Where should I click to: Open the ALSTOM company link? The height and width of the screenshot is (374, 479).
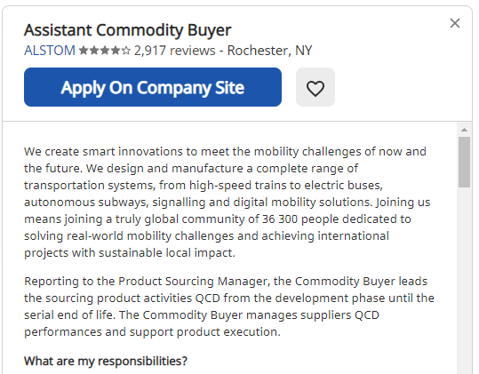[x=50, y=51]
